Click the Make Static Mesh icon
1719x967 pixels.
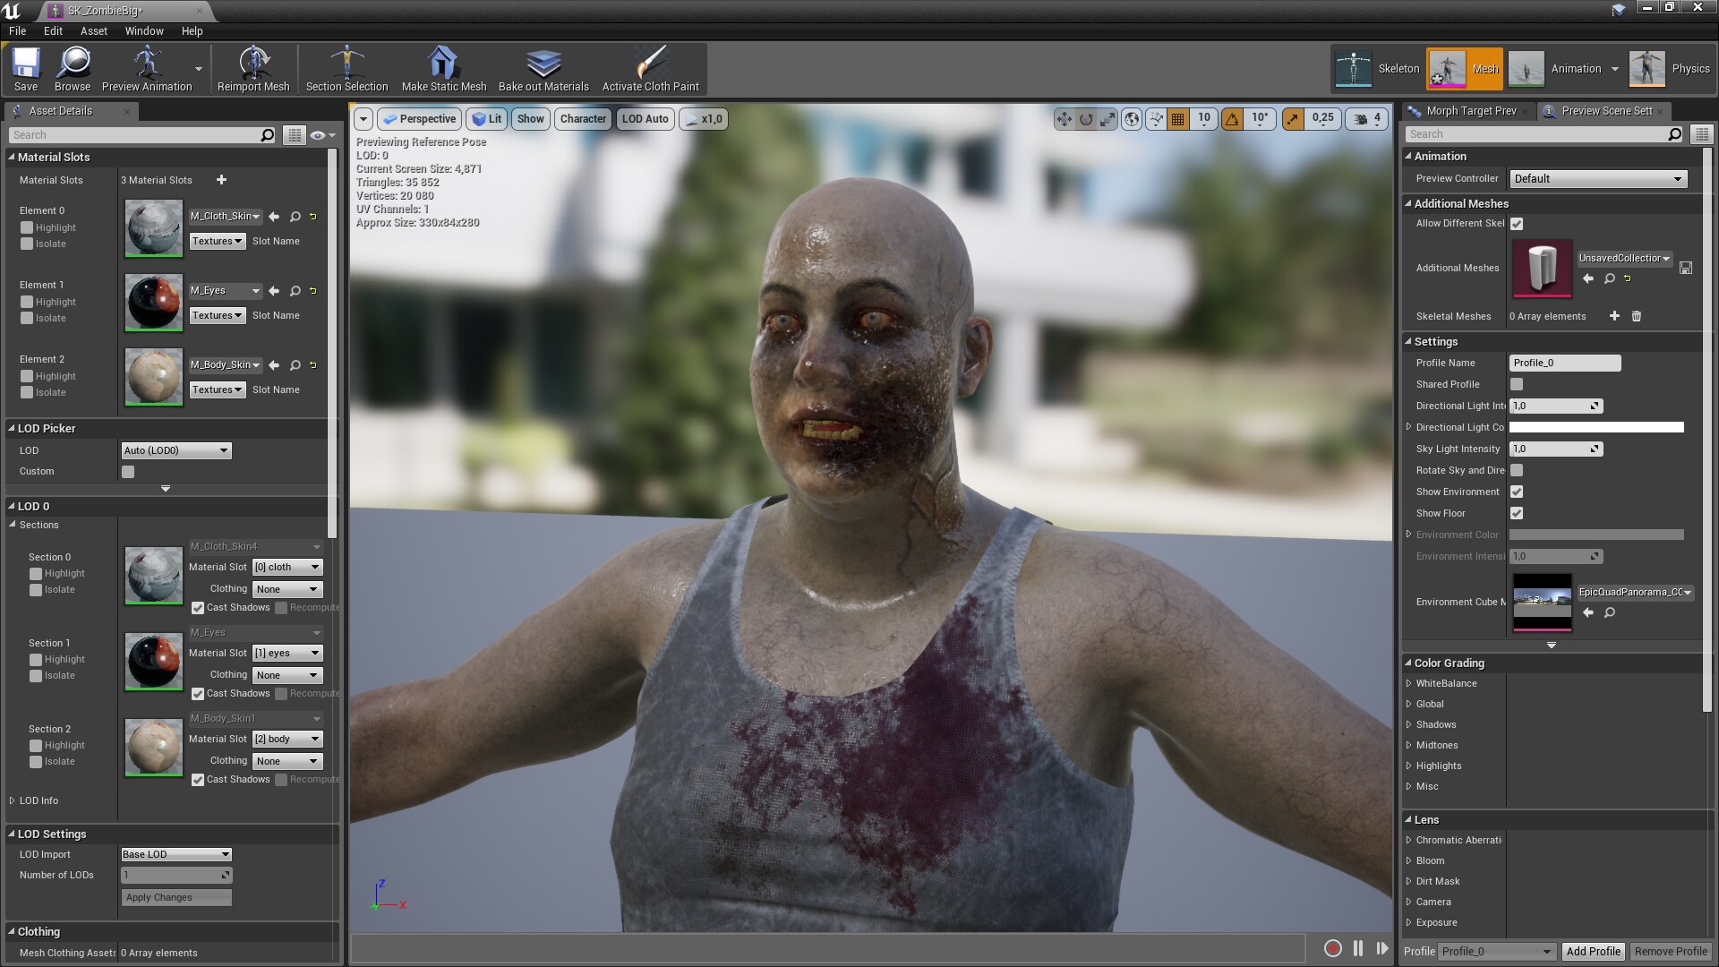coord(443,64)
